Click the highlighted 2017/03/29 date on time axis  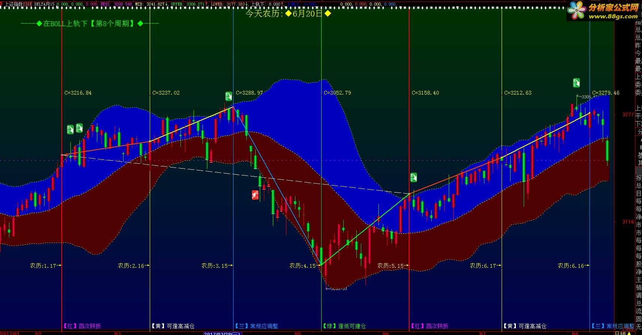pyautogui.click(x=223, y=333)
